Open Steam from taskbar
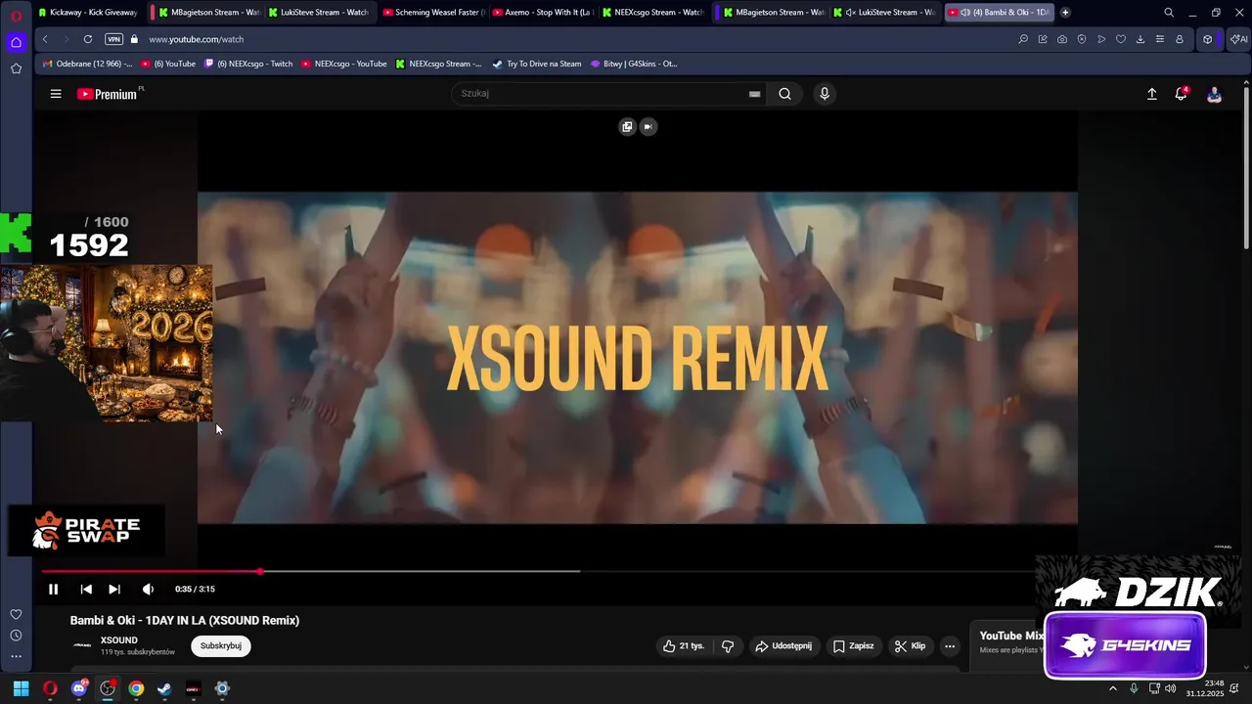 [164, 688]
